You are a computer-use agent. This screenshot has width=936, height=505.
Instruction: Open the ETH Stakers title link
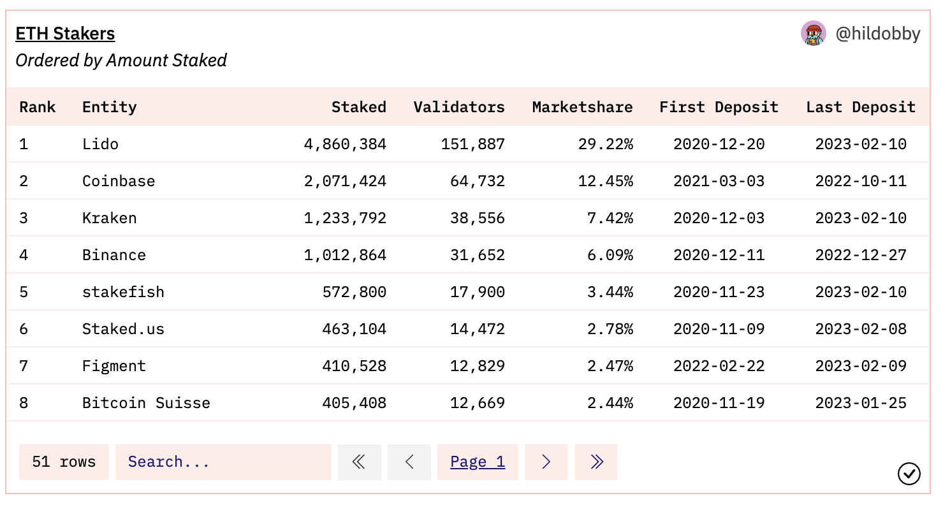(x=65, y=33)
